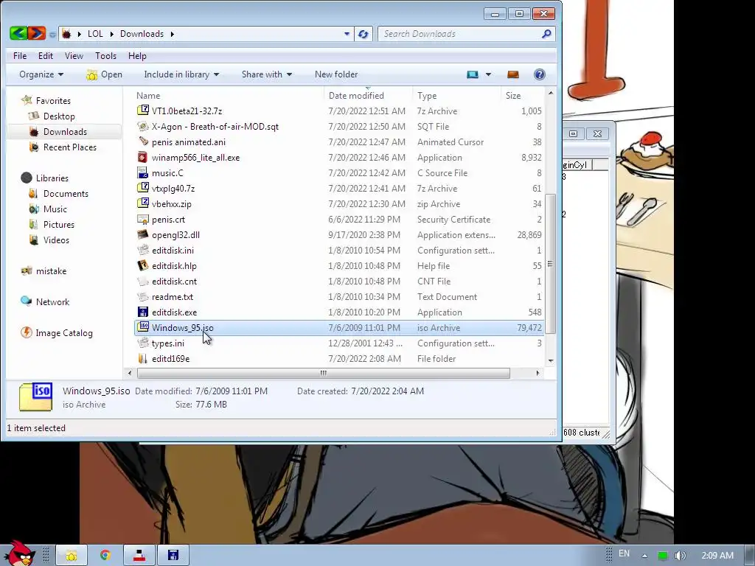Click the EN language indicator

click(624, 553)
